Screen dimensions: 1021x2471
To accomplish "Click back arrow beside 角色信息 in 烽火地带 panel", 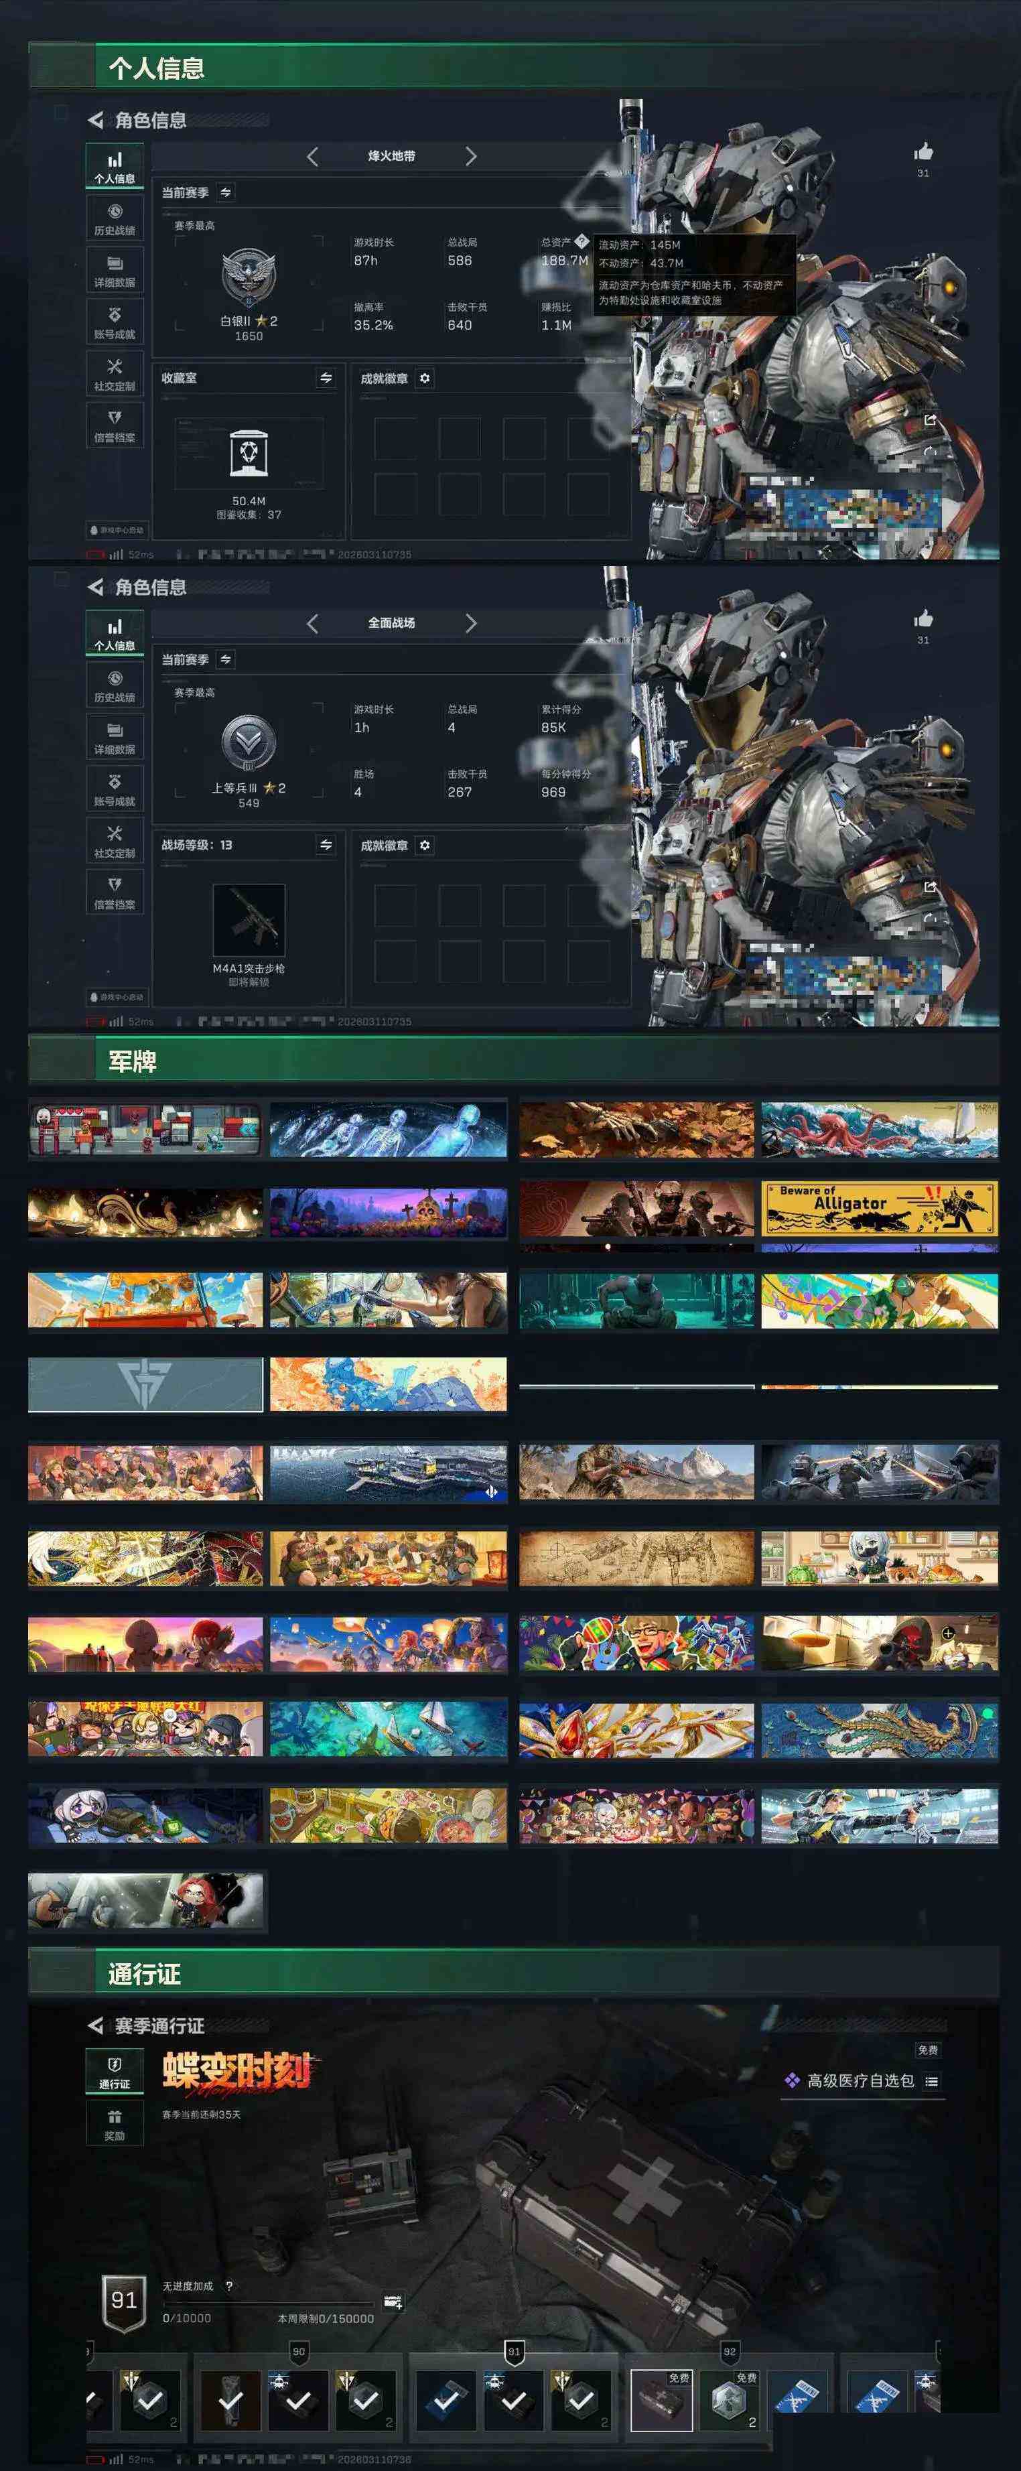I will 95,120.
